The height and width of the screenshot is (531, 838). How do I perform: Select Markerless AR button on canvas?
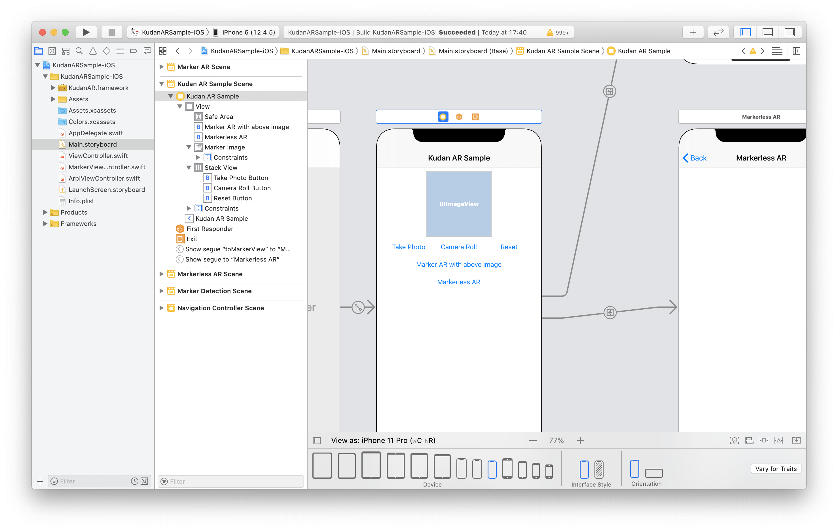tap(459, 282)
